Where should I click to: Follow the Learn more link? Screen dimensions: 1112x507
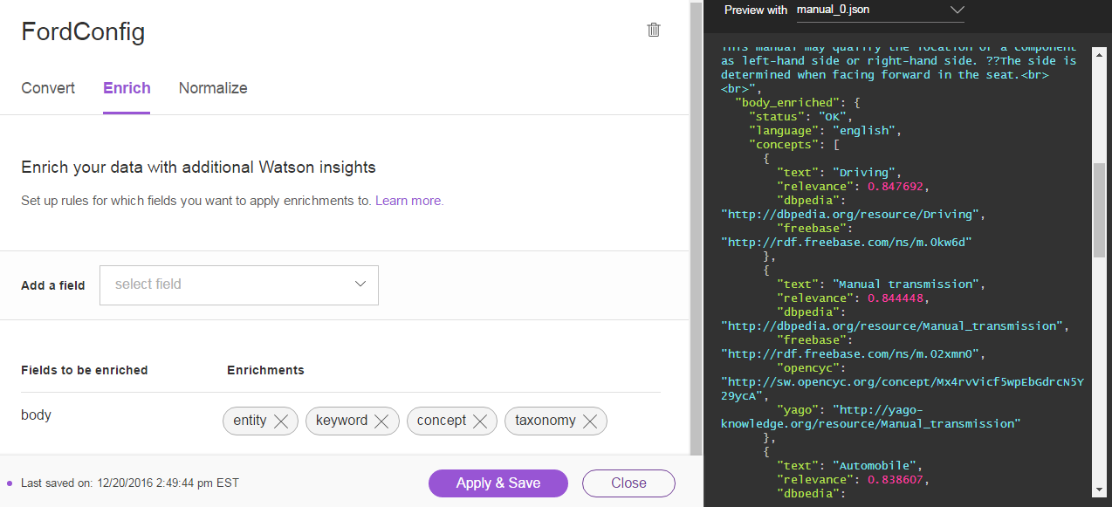(x=408, y=201)
